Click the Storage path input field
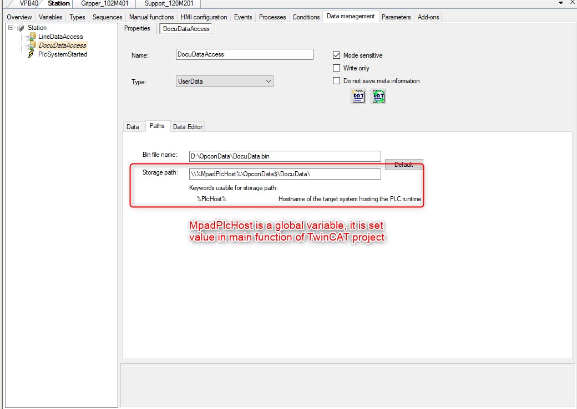This screenshot has width=577, height=409. (285, 174)
